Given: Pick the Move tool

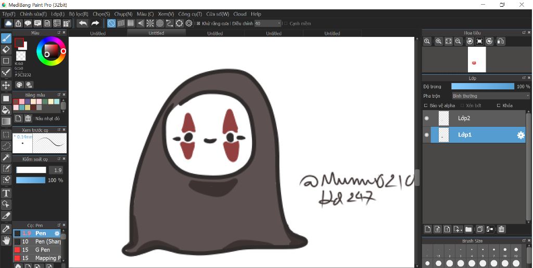Looking at the screenshot, I should coord(6,85).
